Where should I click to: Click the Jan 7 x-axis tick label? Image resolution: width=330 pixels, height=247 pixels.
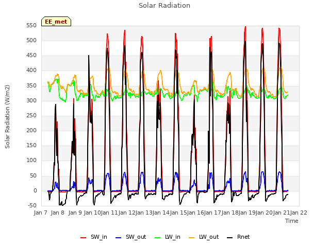point(40,213)
